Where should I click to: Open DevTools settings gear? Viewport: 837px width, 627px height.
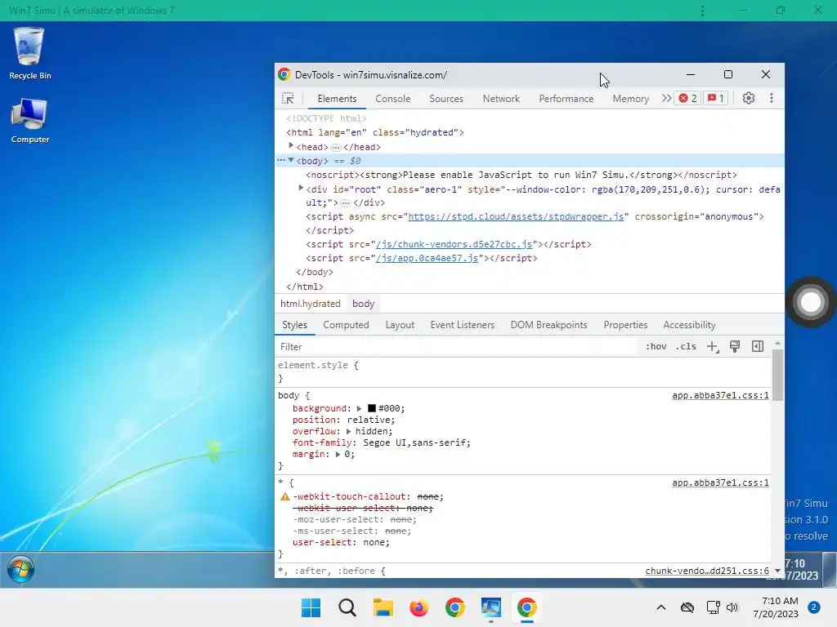click(x=749, y=98)
